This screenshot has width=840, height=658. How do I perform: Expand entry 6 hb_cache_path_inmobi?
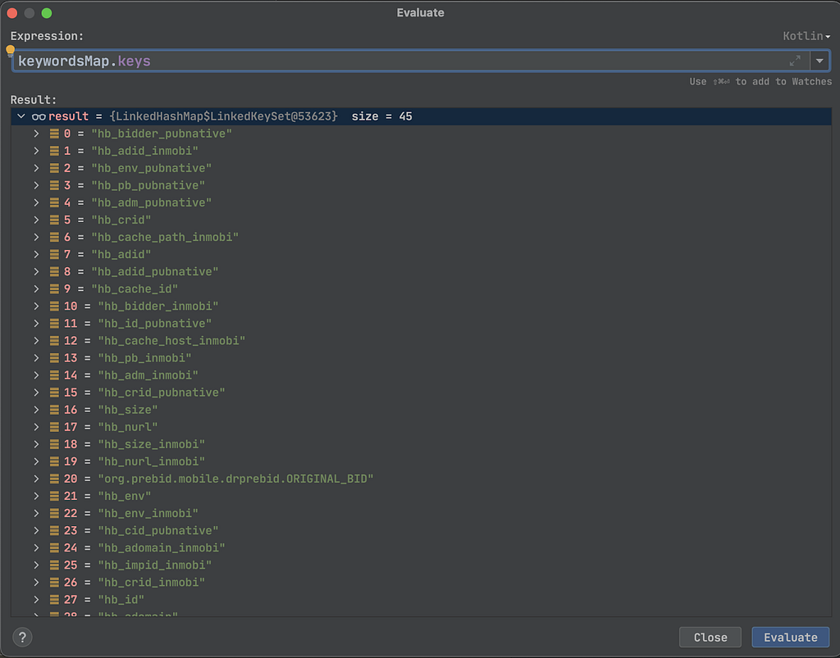pos(36,237)
